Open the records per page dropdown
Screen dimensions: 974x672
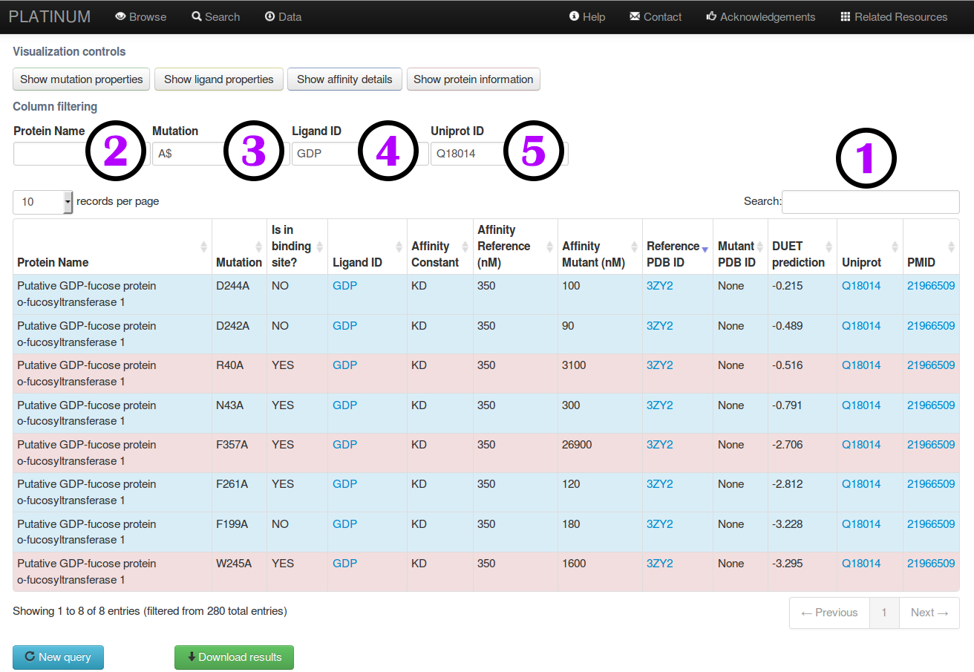(x=43, y=201)
